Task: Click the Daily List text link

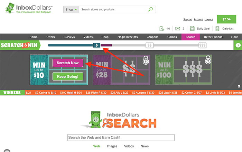Action: (228, 29)
